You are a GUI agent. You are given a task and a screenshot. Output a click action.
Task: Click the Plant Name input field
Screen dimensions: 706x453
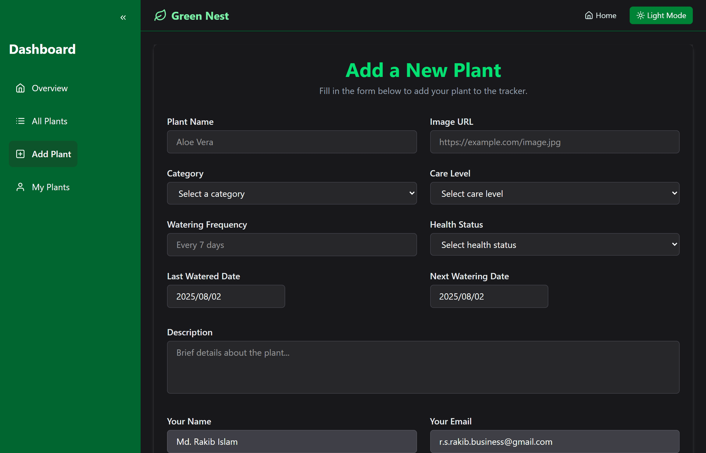[x=292, y=142]
